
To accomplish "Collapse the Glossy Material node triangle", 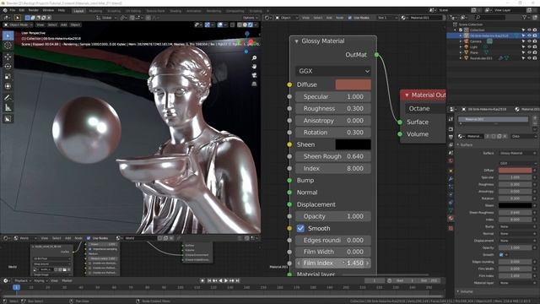I will point(296,41).
